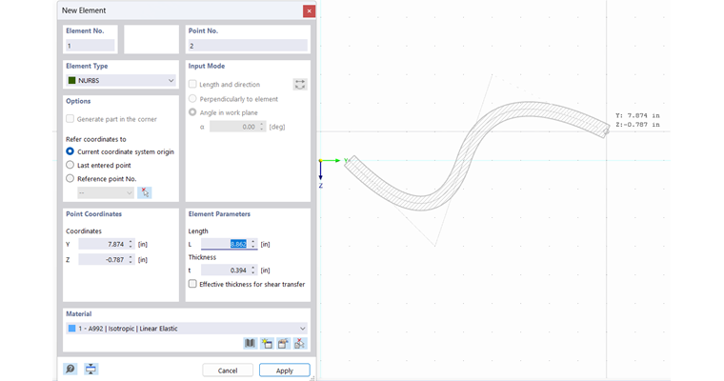Click the dimension units icon at bottom left
Image resolution: width=724 pixels, height=381 pixels.
tap(90, 369)
